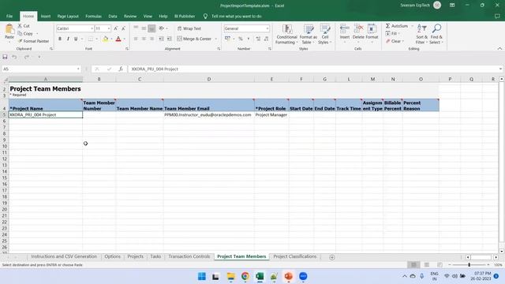The image size is (505, 284).
Task: Switch to the Data ribbon tab
Action: pos(113,16)
